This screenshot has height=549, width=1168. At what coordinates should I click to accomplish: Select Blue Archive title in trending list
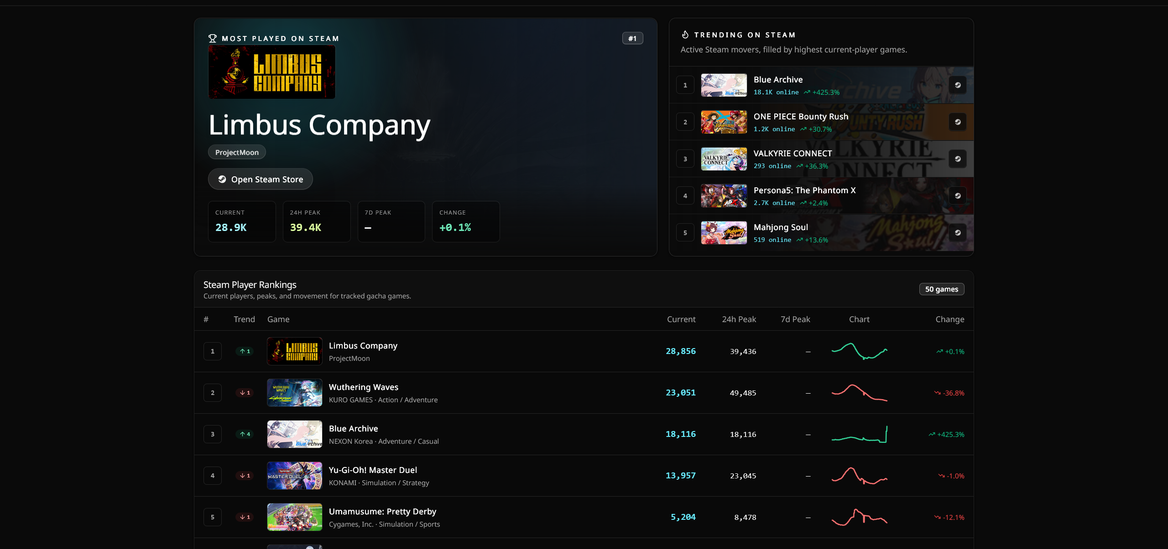point(778,80)
